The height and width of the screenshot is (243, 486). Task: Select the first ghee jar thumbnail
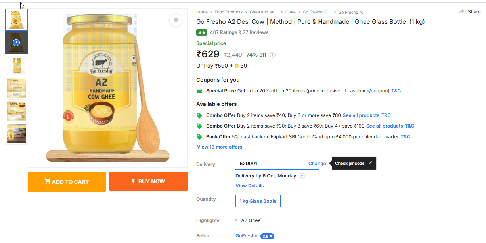(x=16, y=19)
